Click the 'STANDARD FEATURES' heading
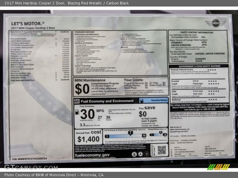The width and height of the screenshot is (238, 178). click(x=84, y=32)
